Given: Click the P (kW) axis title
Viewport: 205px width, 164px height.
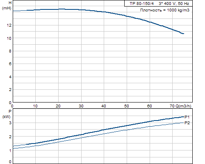Looking at the screenshot, I should 7,114.
